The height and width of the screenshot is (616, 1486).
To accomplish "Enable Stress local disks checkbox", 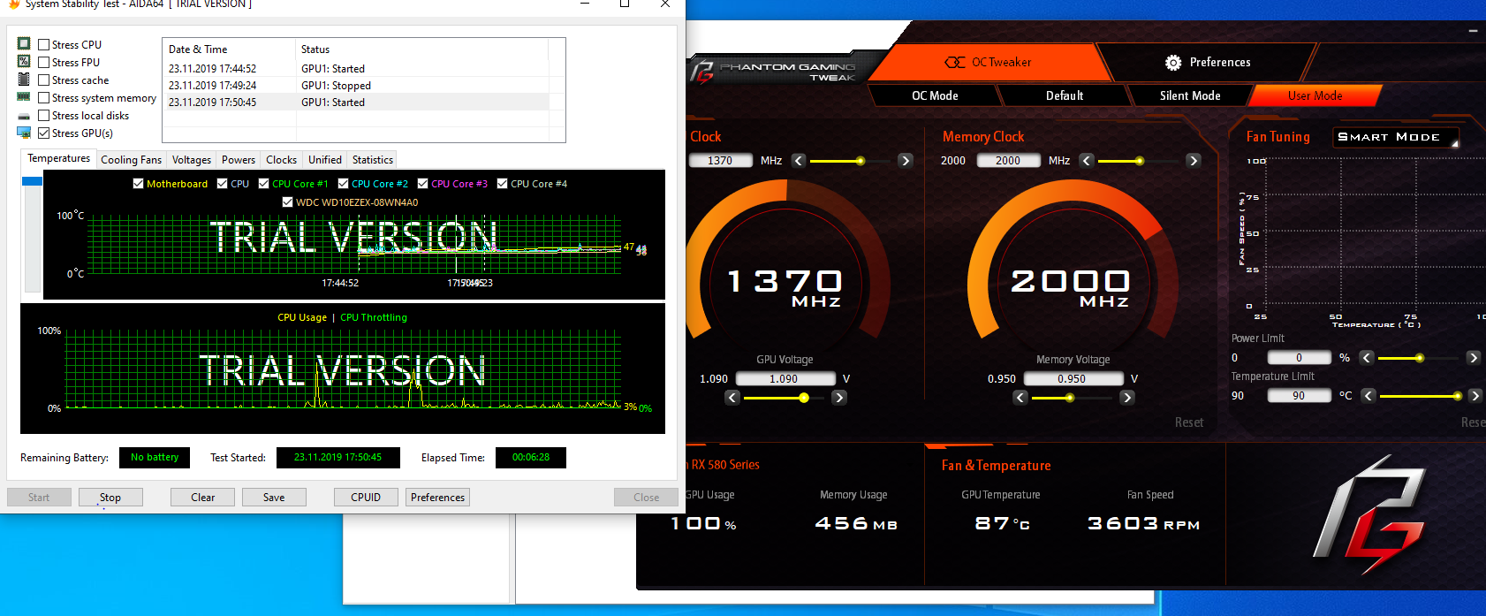I will tap(43, 115).
